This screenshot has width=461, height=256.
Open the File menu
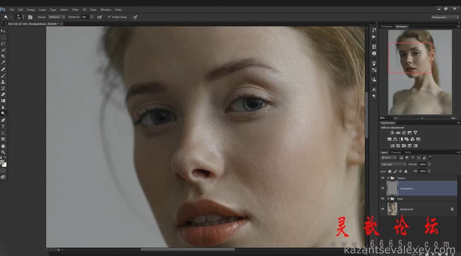[x=12, y=10]
